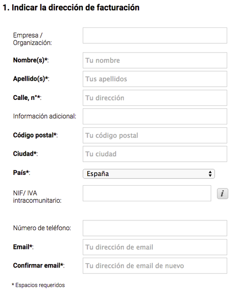Click the País dropdown arrows
Image resolution: width=239 pixels, height=290 pixels.
[x=210, y=174]
